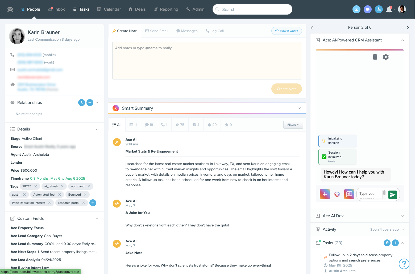Click the merge relationships icon
This screenshot has width=415, height=274.
point(82,103)
